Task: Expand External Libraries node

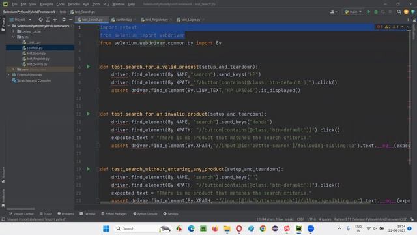Action: tap(8, 75)
